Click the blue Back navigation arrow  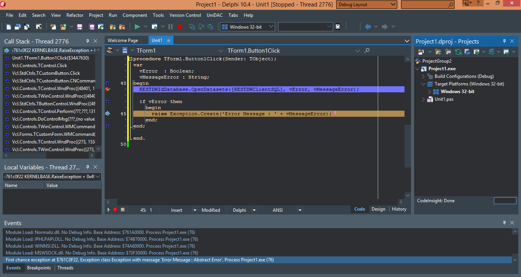tap(368, 27)
